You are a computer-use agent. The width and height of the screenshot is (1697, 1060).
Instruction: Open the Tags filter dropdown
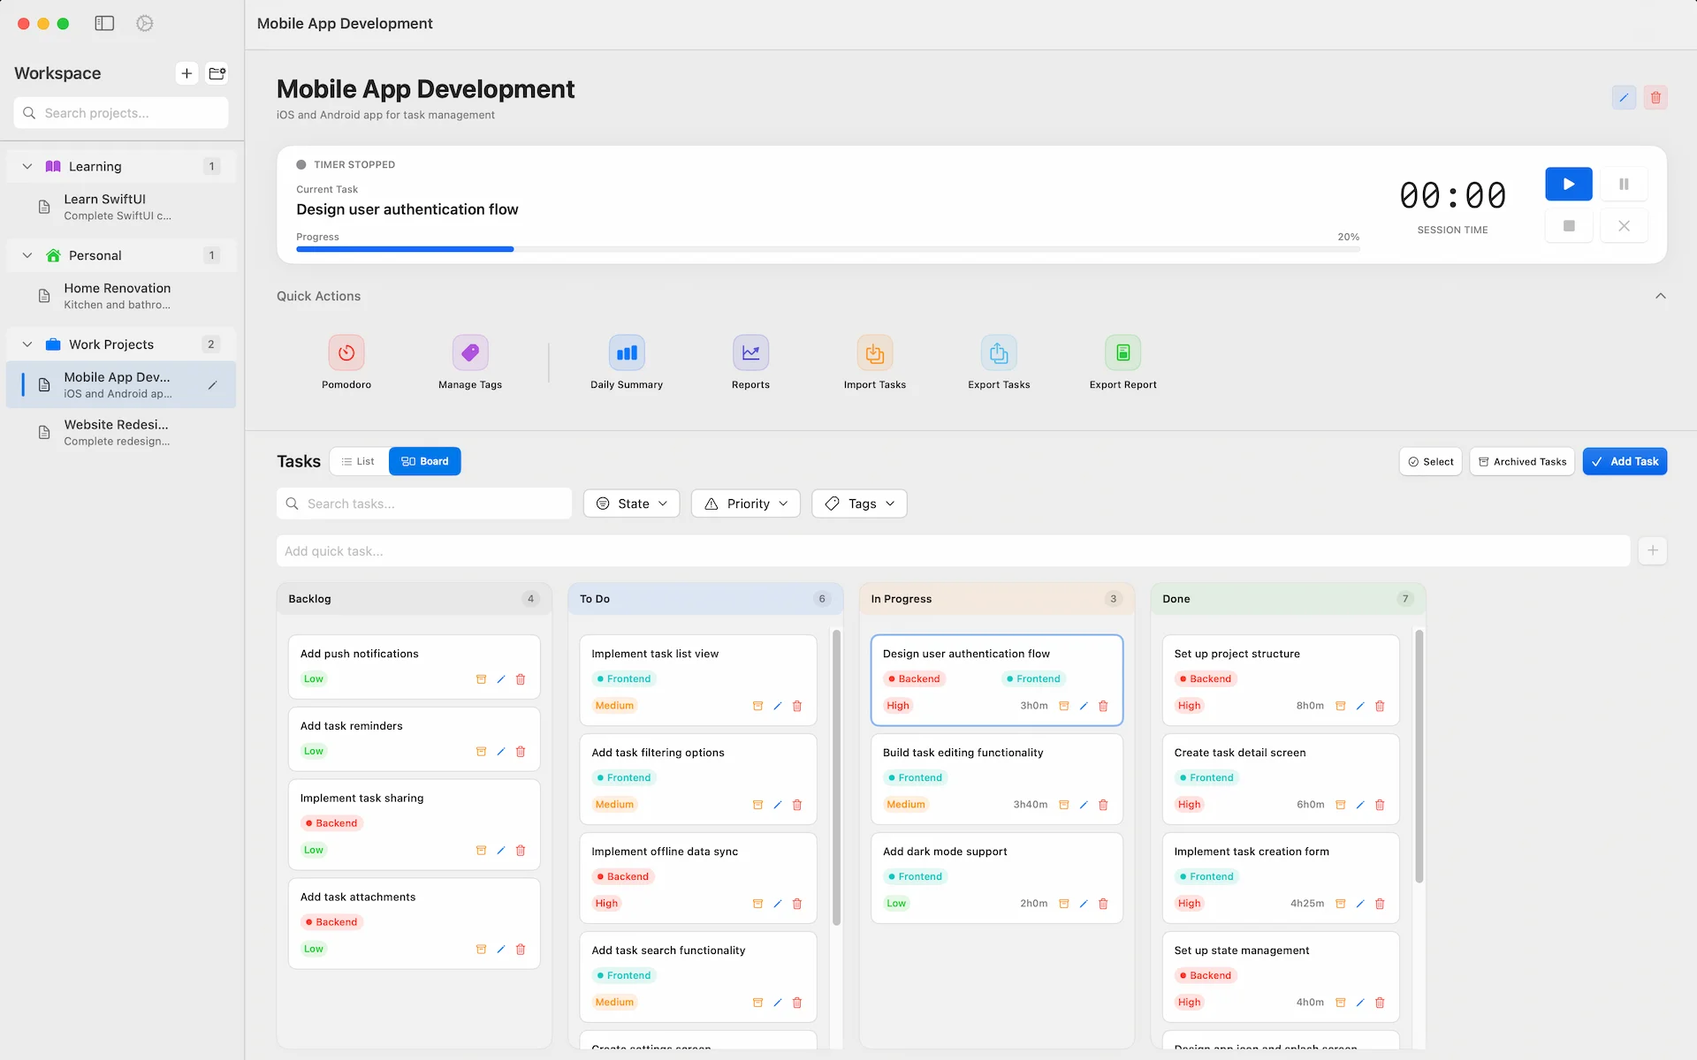pos(858,503)
